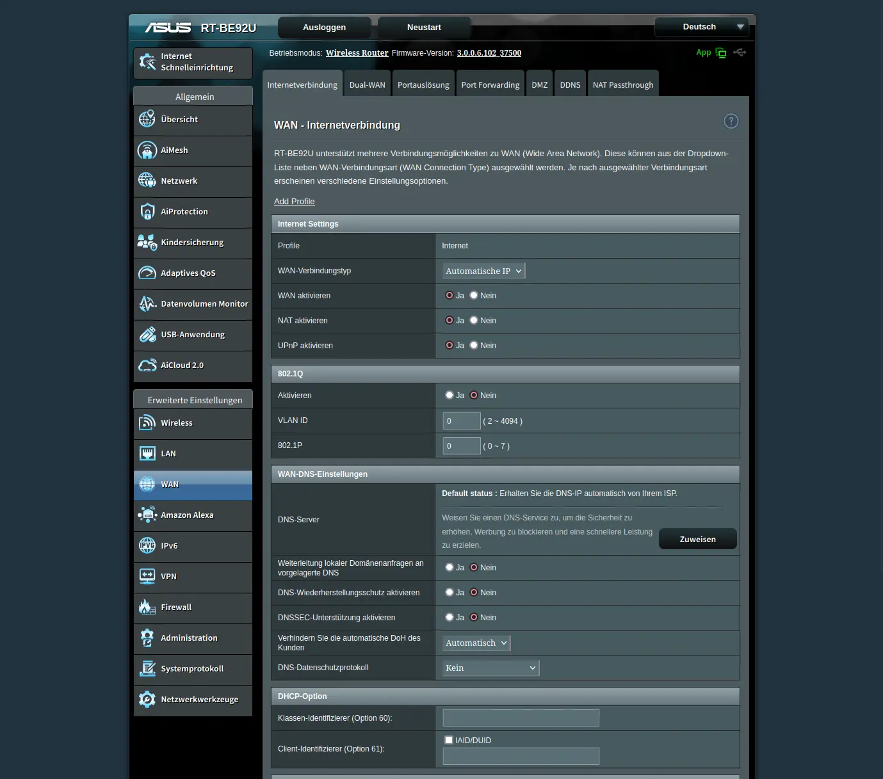Open the help question mark icon
This screenshot has width=883, height=779.
click(731, 122)
